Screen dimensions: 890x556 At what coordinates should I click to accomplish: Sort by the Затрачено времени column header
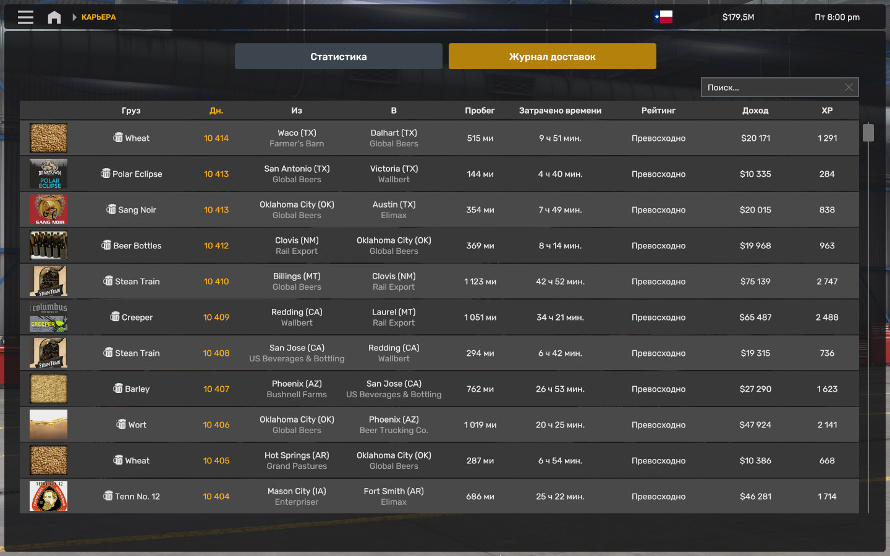click(560, 111)
